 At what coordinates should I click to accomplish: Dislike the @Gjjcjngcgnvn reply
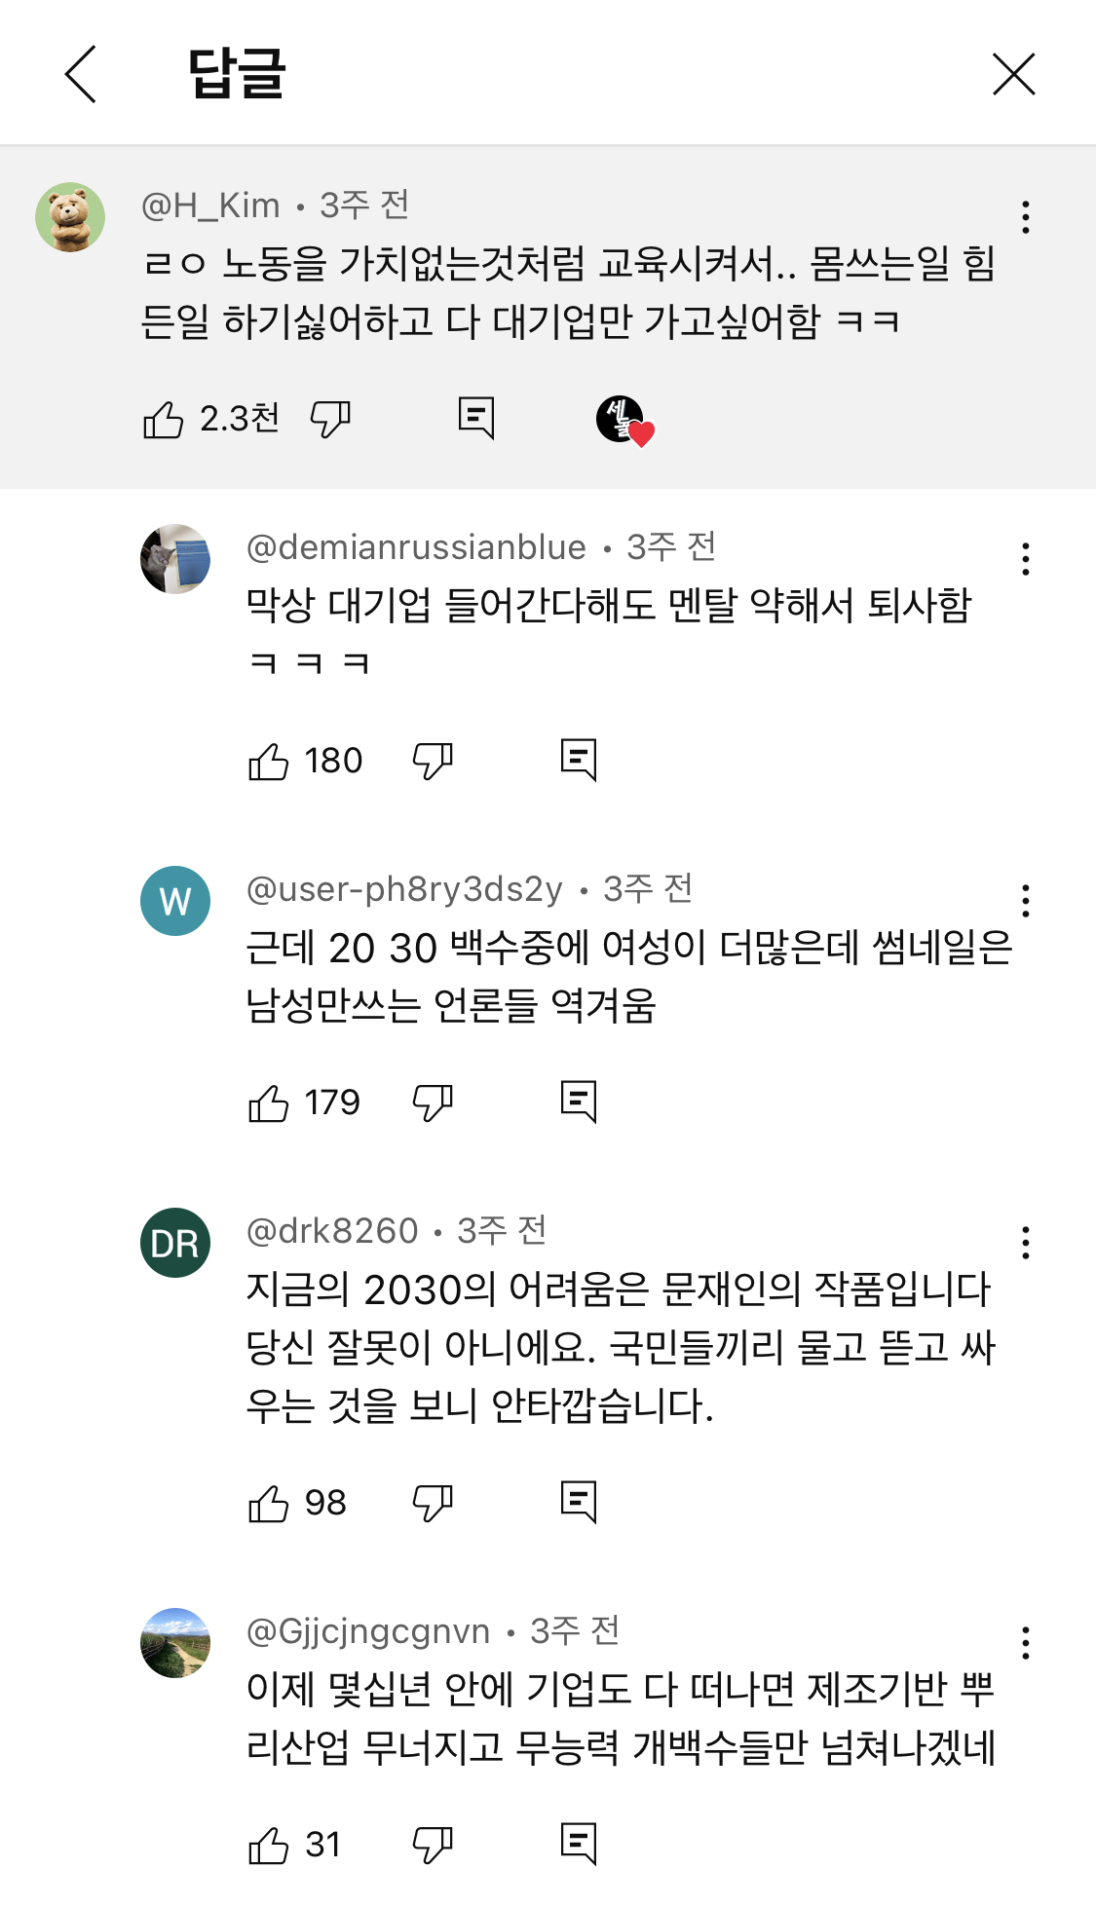point(433,1846)
